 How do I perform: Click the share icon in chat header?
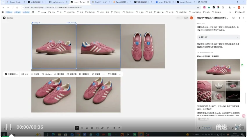tap(239, 18)
